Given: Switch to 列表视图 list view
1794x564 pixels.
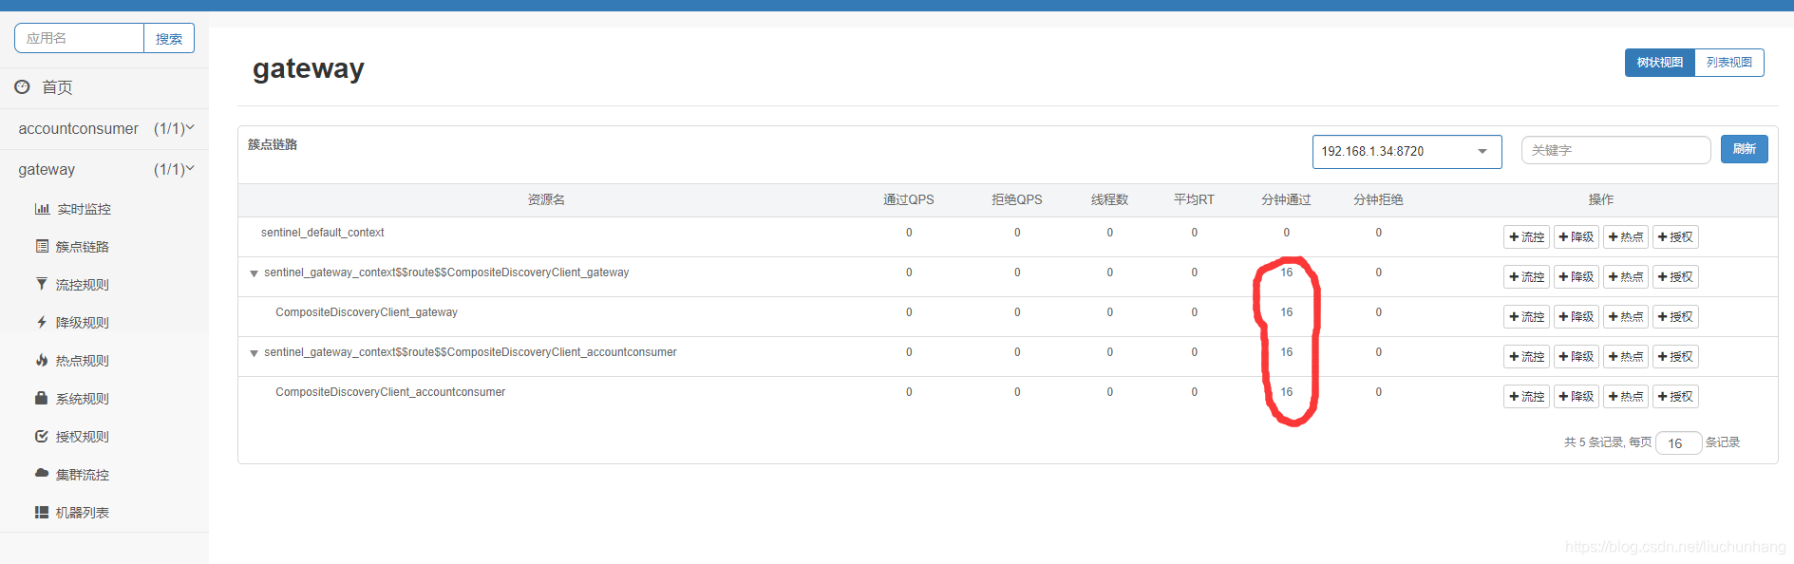Looking at the screenshot, I should pos(1729,63).
